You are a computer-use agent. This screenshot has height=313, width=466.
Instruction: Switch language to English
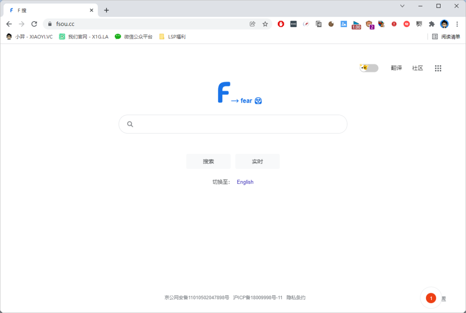(x=245, y=182)
